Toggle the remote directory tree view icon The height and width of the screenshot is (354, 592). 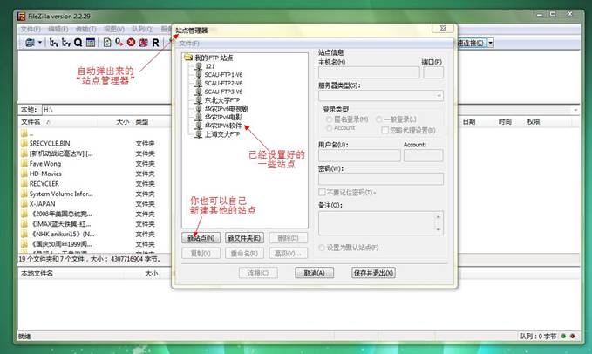click(66, 43)
